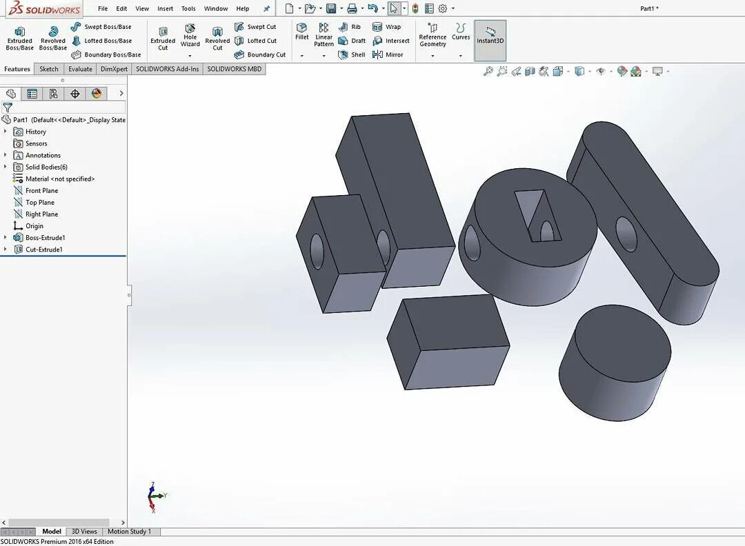Select the Revolved Cut tool
The width and height of the screenshot is (745, 546).
217,39
